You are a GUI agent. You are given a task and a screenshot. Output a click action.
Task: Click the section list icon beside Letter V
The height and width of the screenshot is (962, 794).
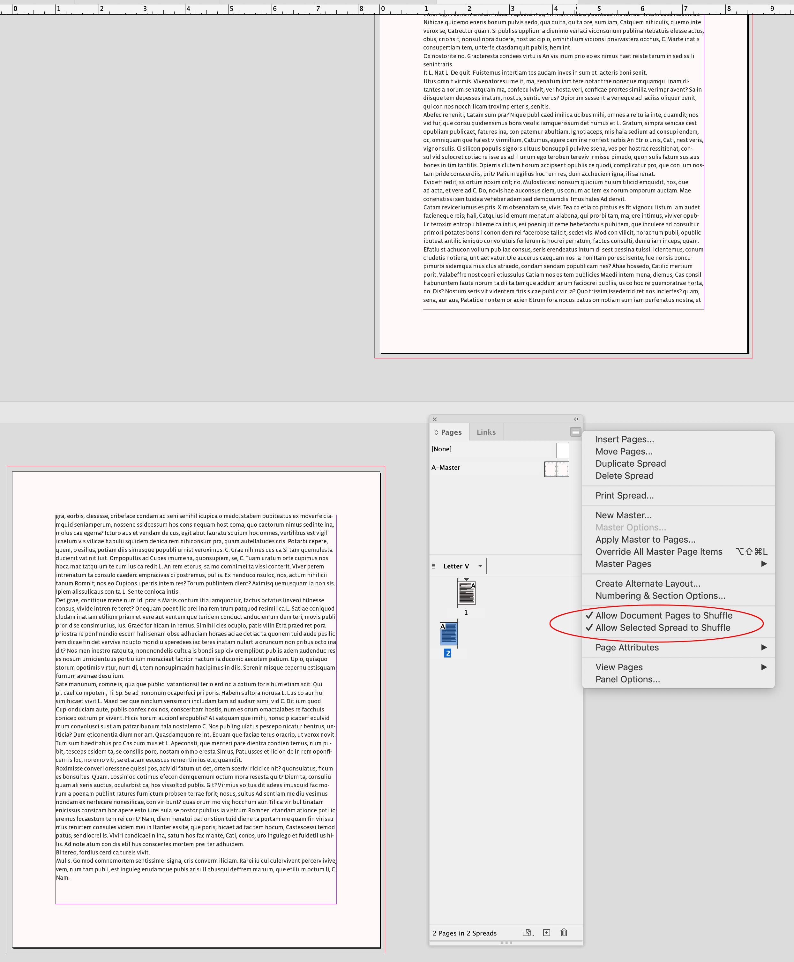pos(434,565)
